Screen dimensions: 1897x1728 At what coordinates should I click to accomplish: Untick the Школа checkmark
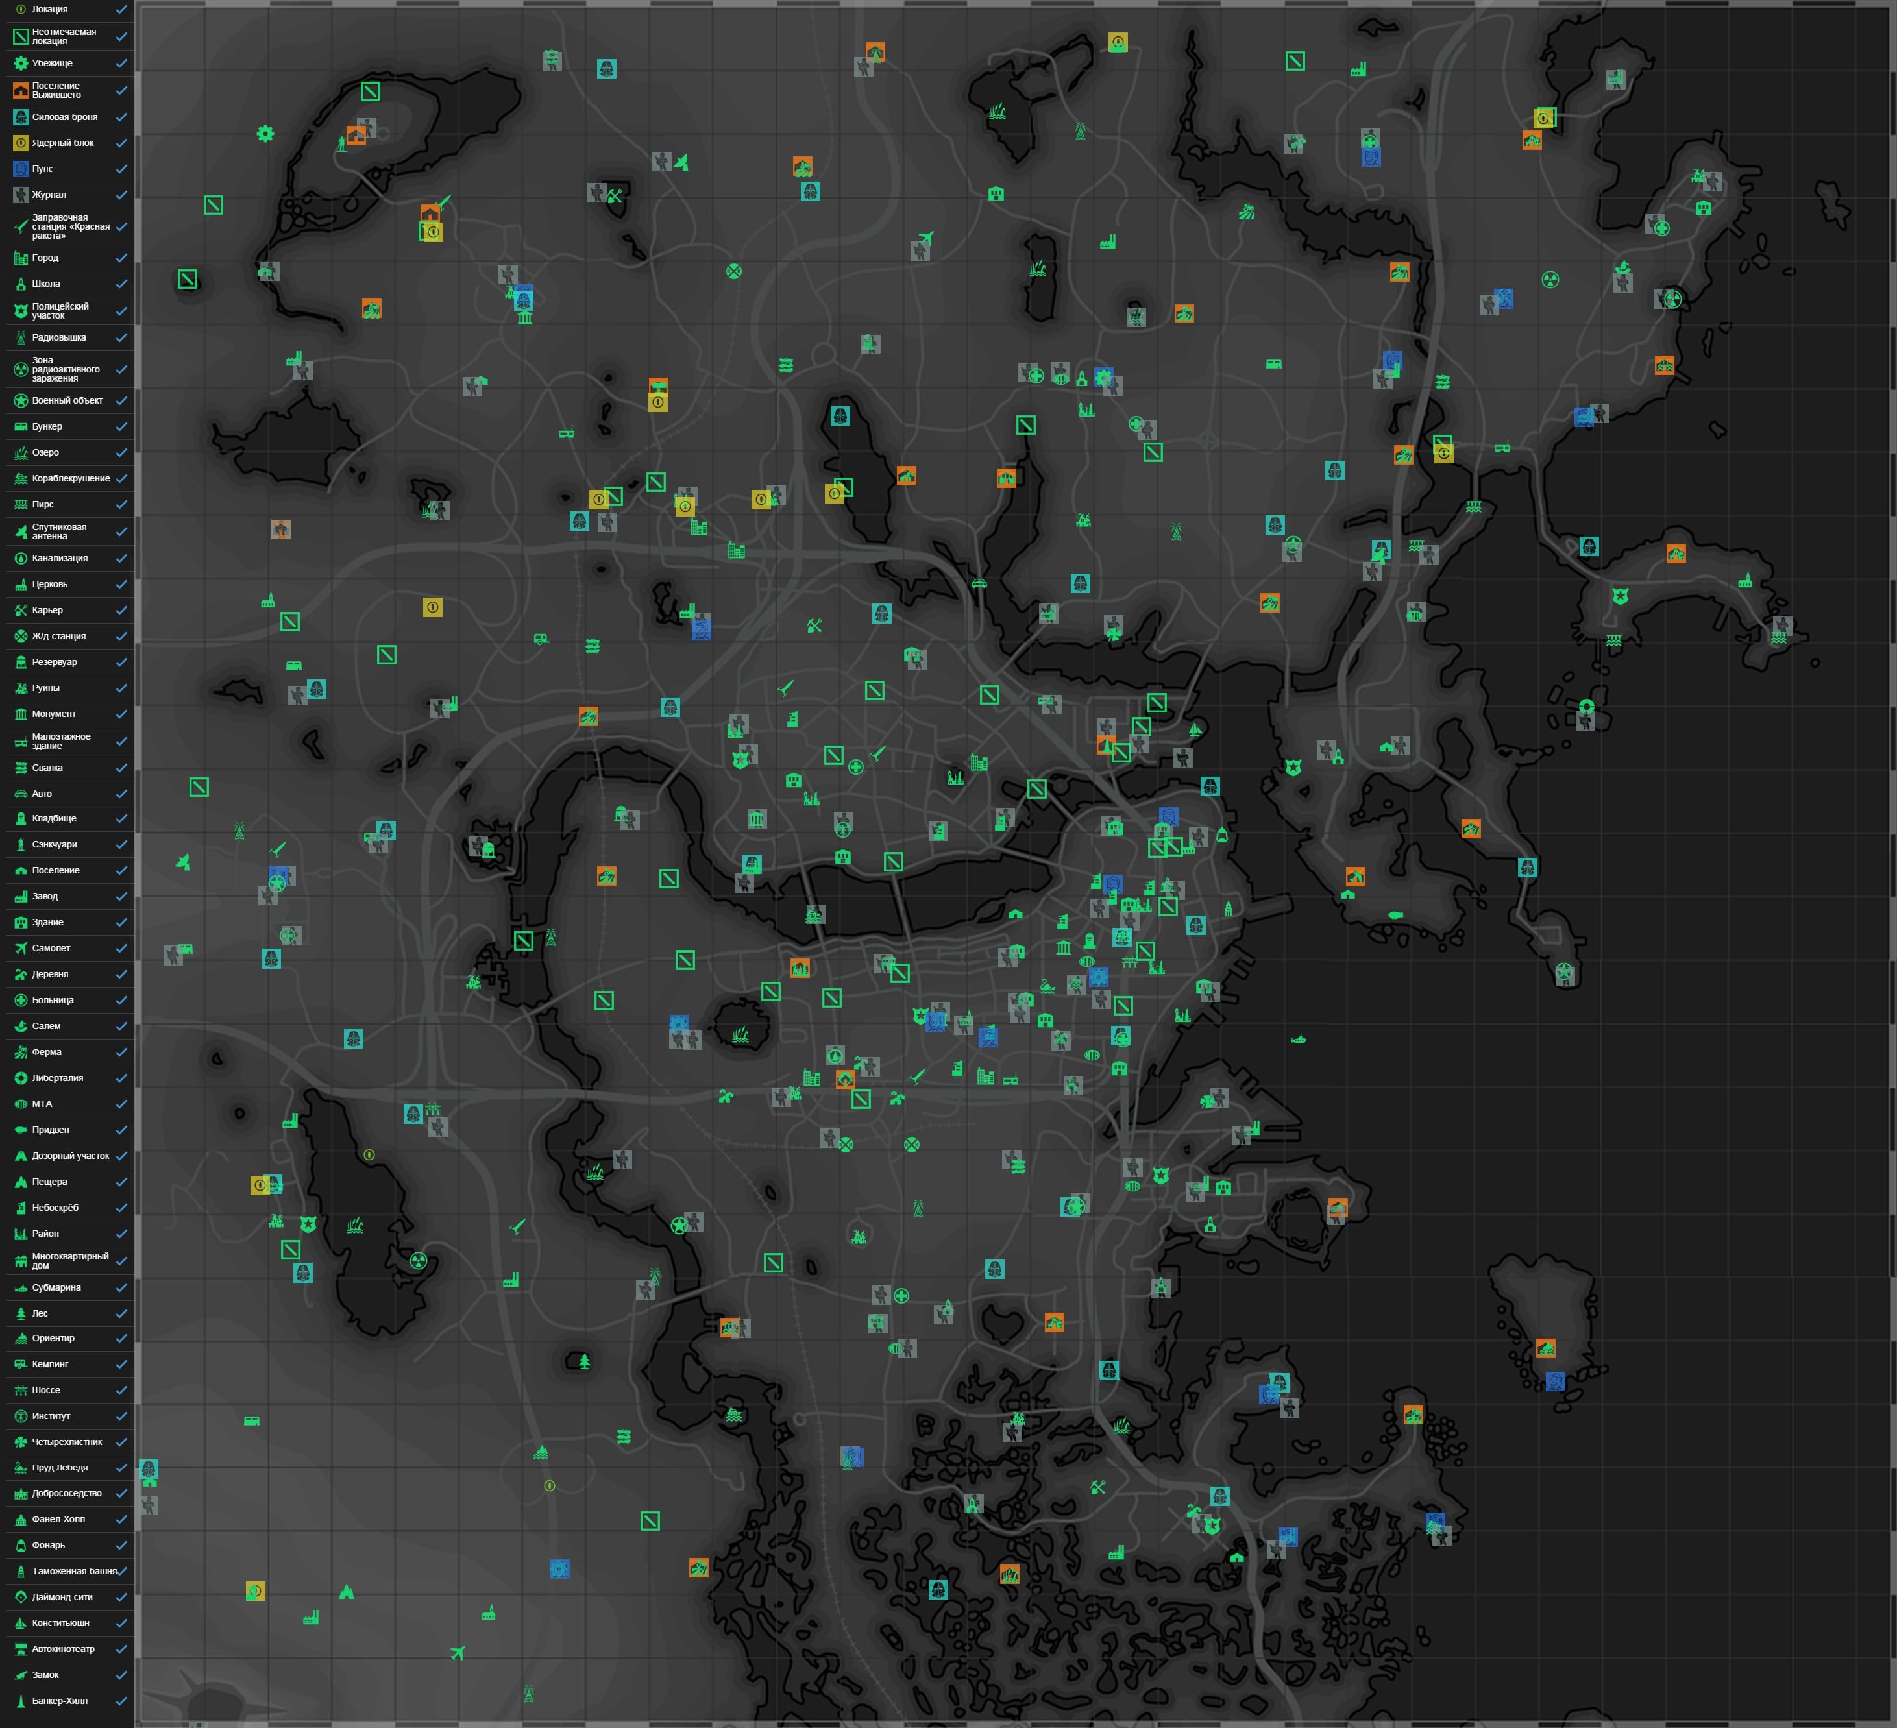tap(121, 284)
